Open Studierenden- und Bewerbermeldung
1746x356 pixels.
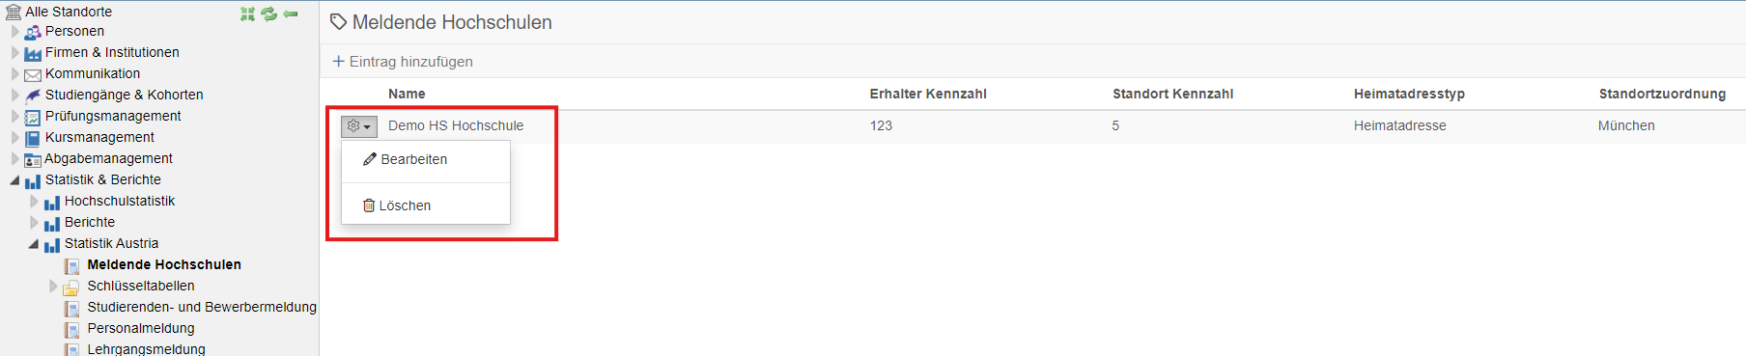point(202,307)
